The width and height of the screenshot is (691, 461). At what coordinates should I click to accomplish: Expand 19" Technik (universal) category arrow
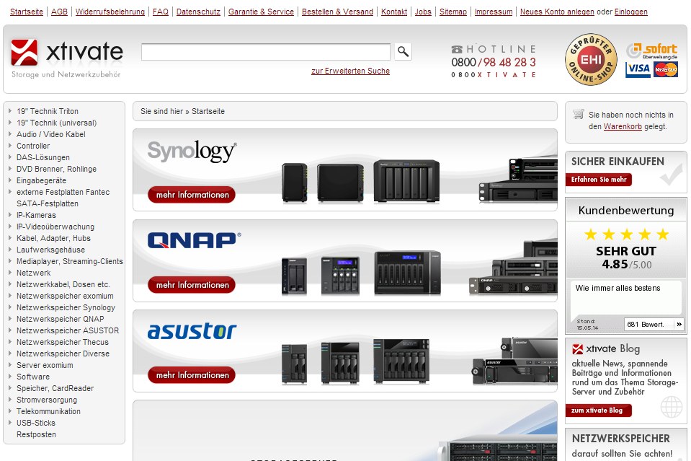point(10,122)
